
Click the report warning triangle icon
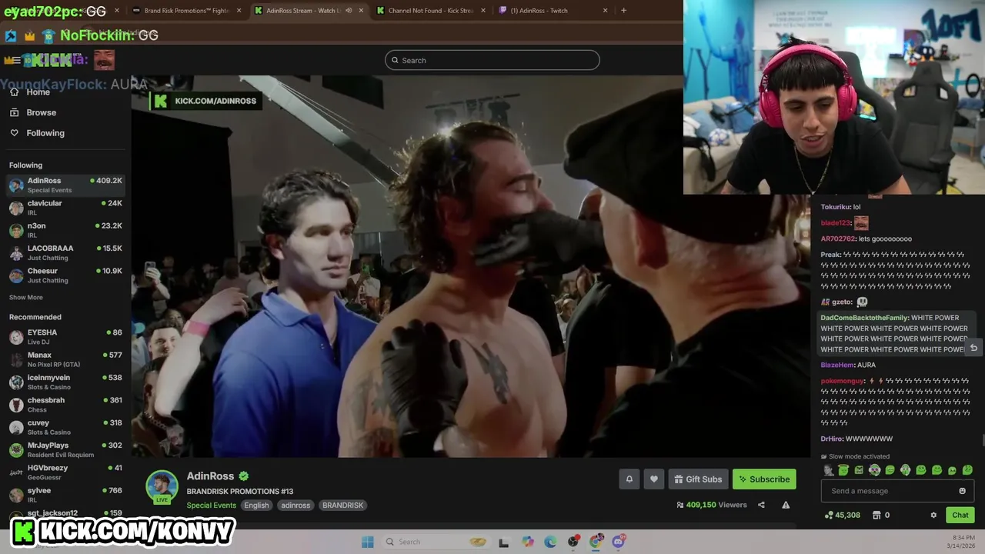[x=786, y=505]
